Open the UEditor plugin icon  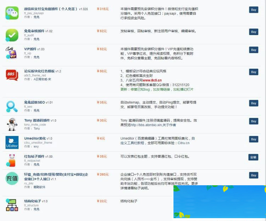click(x=12, y=142)
